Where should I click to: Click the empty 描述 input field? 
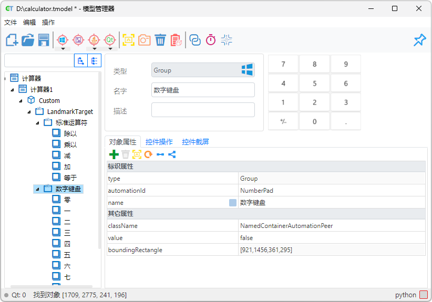(203, 110)
